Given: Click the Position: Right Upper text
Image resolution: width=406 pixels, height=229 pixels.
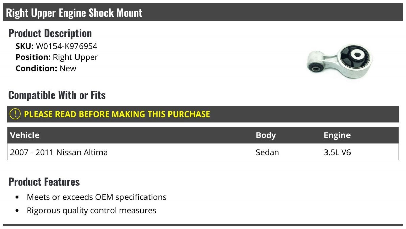Looking at the screenshot, I should tap(57, 57).
